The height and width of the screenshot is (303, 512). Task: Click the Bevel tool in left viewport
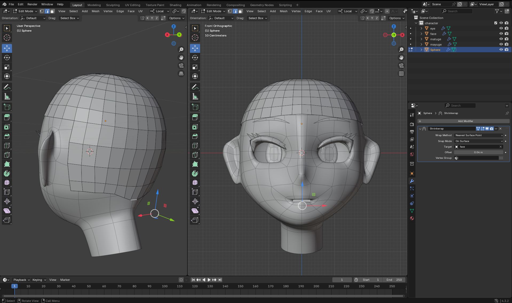(7, 136)
